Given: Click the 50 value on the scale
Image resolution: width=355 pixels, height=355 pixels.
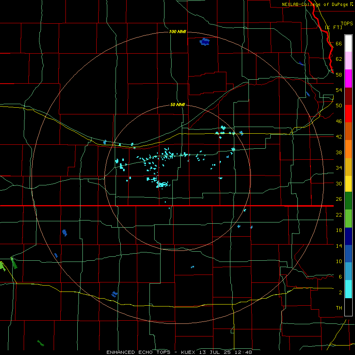Looking at the screenshot, I should coord(339,106).
